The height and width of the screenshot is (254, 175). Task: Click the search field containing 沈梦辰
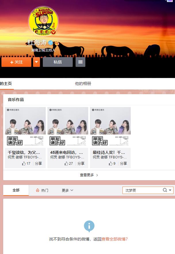pyautogui.click(x=142, y=190)
